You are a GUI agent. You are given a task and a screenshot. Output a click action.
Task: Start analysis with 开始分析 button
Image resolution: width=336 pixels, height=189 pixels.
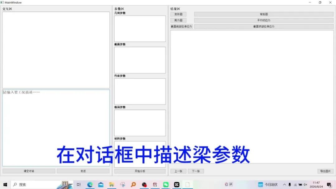(x=140, y=171)
